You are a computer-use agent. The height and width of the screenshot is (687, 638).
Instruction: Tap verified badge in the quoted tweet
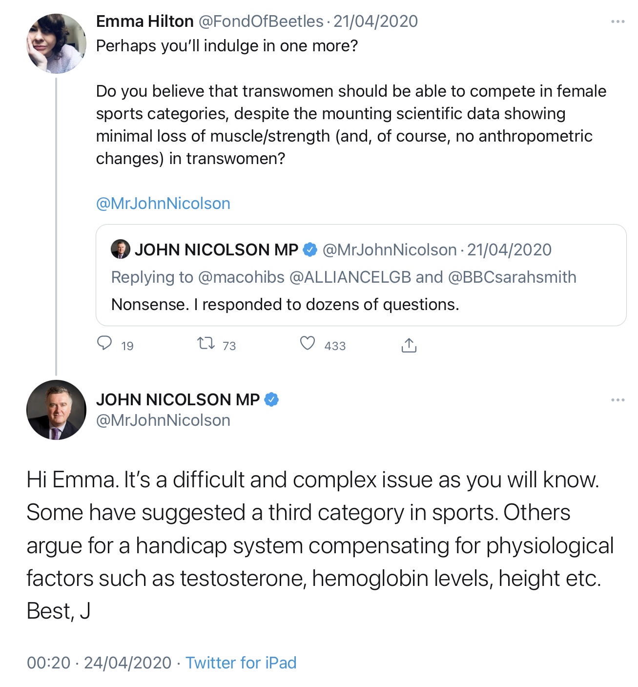pos(310,250)
